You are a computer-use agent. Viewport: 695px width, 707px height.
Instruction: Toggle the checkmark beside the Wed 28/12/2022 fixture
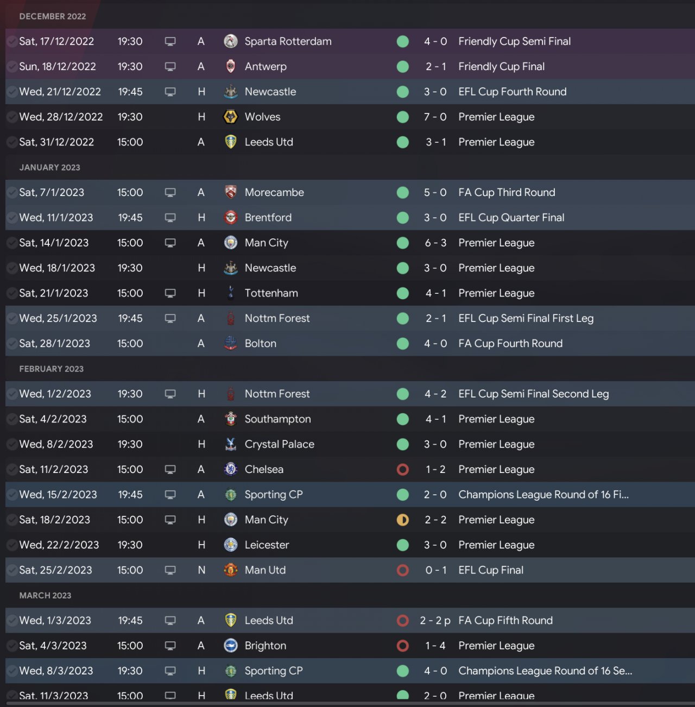[x=11, y=117]
